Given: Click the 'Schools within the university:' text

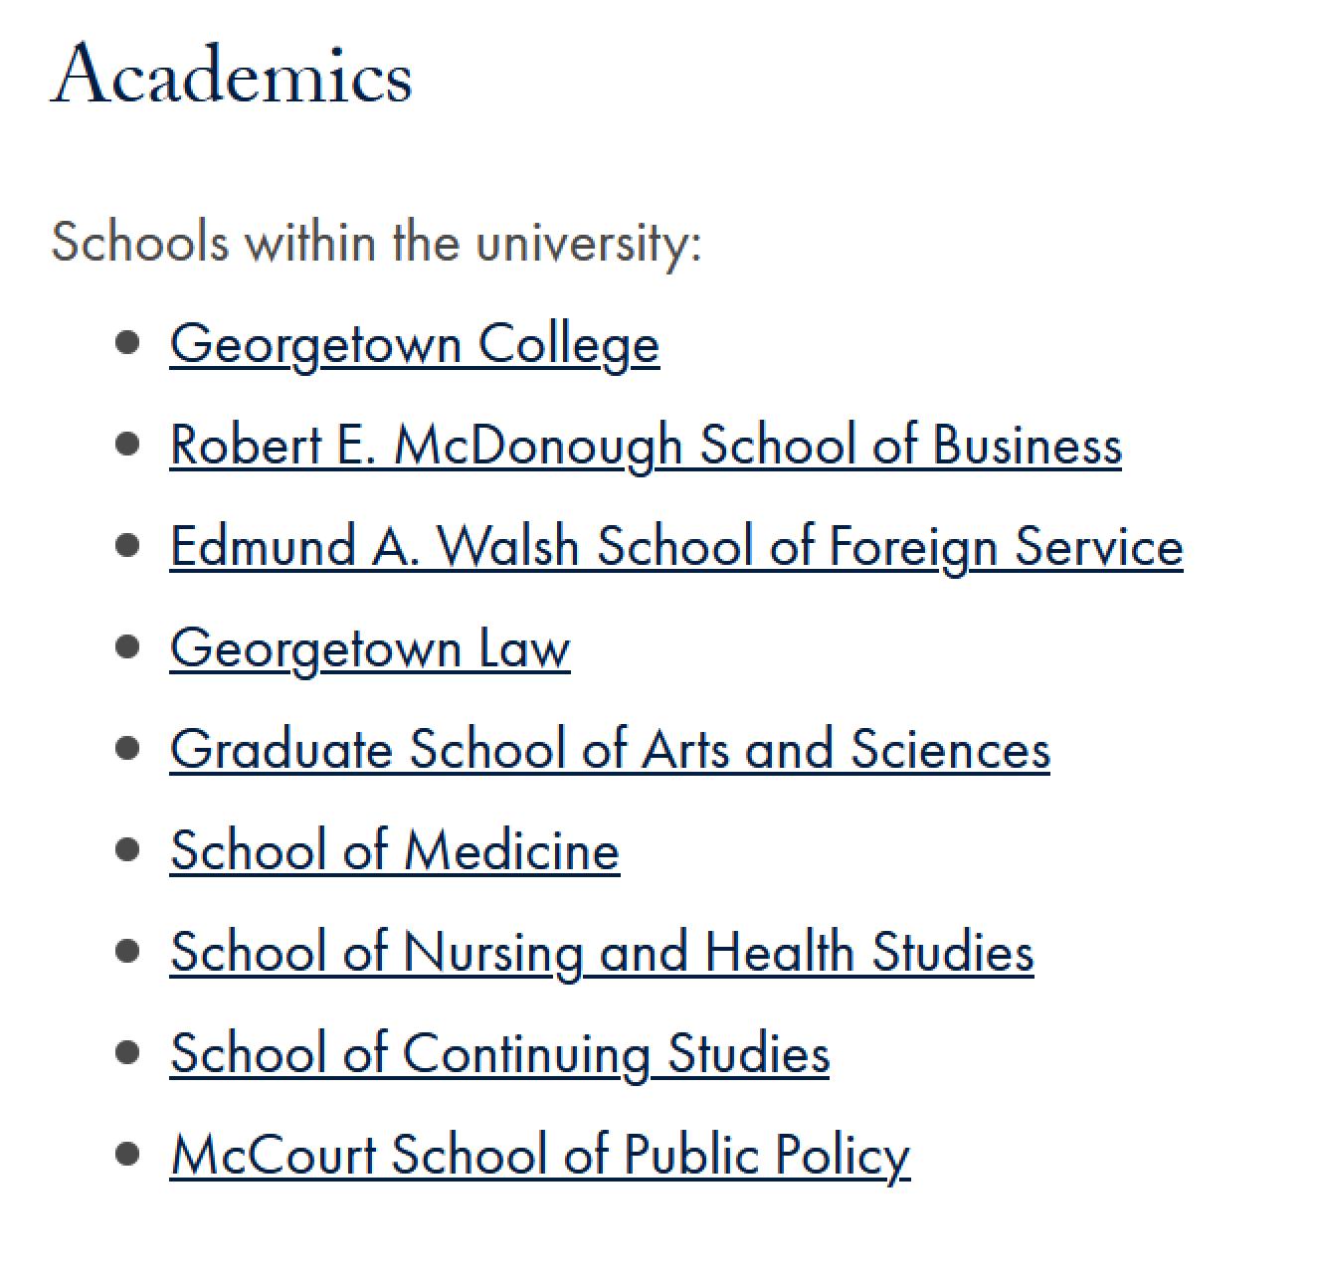Looking at the screenshot, I should 376,242.
